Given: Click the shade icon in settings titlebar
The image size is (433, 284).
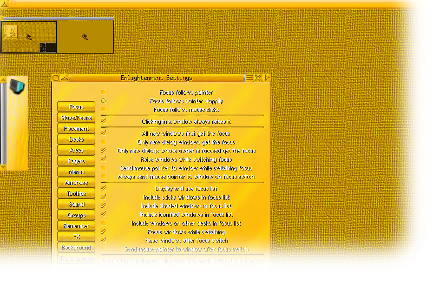Looking at the screenshot, I should (64, 78).
